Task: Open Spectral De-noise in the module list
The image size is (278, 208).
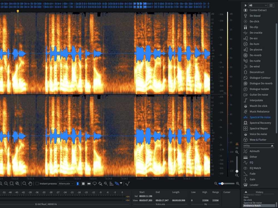Action: coord(258,117)
